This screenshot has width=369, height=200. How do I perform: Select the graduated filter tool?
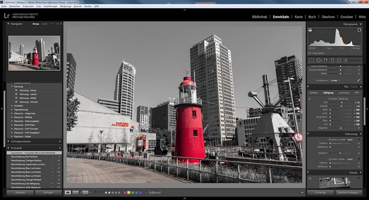pos(332,60)
